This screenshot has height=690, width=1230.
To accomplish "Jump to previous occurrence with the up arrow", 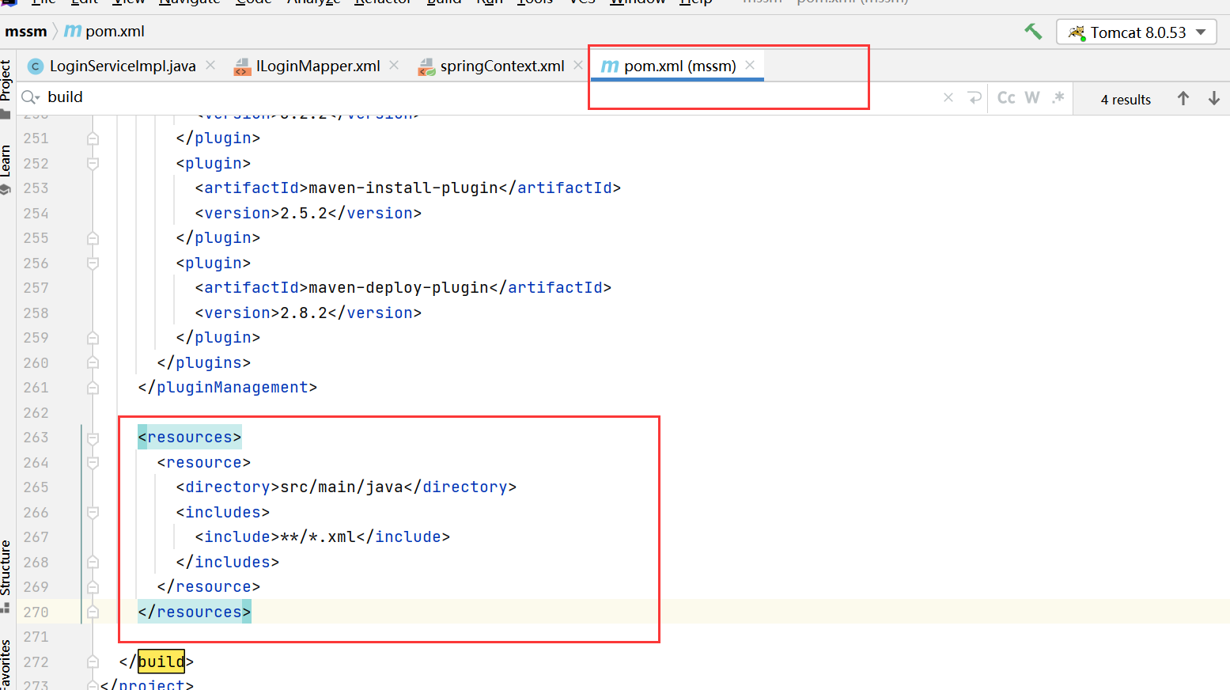I will tap(1183, 98).
